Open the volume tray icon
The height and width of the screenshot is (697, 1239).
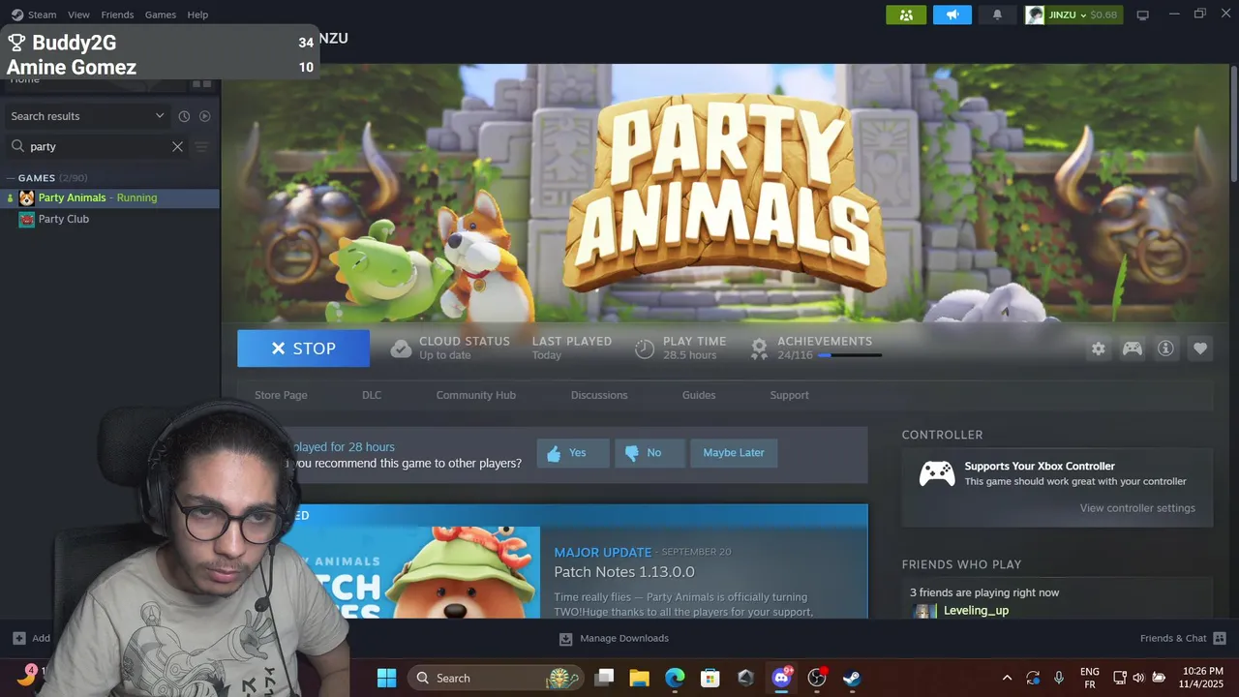1138,678
